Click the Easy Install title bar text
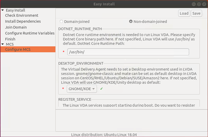208x137 pixels. 104,4
